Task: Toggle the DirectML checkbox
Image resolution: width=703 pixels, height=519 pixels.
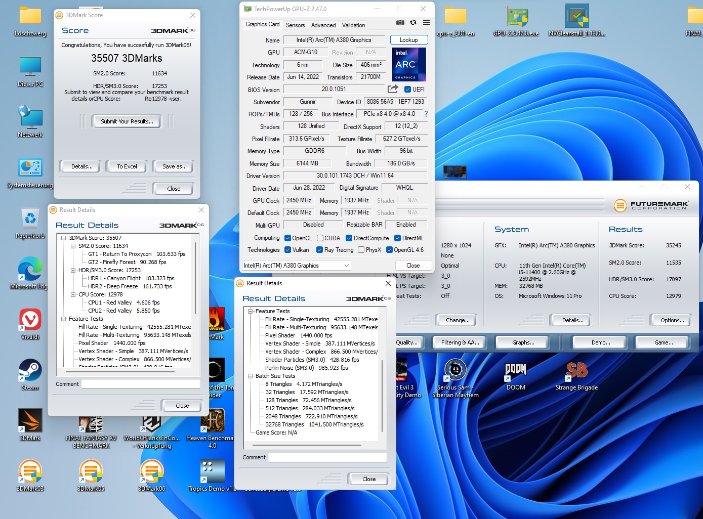Action: [x=397, y=238]
